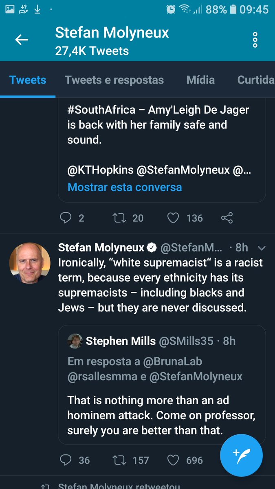The height and width of the screenshot is (489, 275).
Task: Tap Stefan Molyneux profile picture
Action: 30,263
